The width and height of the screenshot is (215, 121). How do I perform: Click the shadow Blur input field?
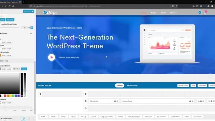(17, 108)
